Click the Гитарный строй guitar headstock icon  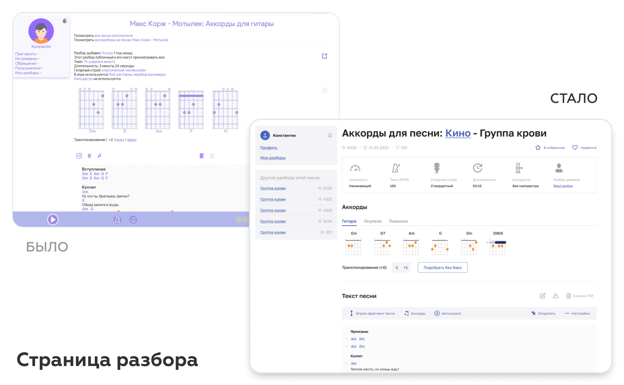(437, 168)
